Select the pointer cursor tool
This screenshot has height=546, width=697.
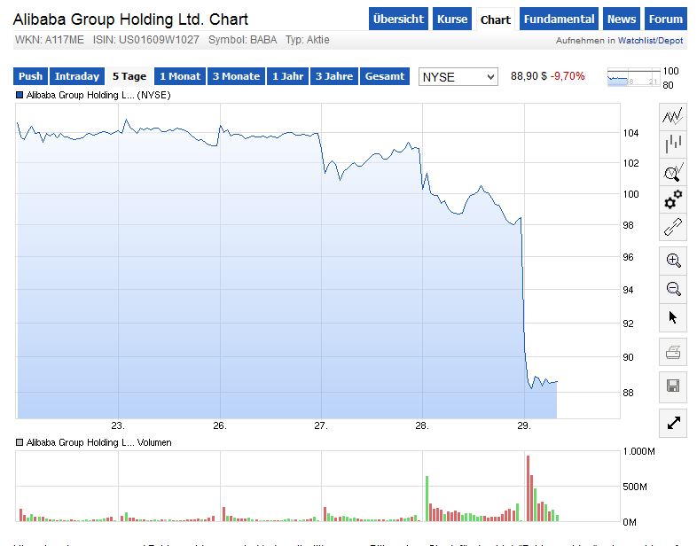click(673, 316)
